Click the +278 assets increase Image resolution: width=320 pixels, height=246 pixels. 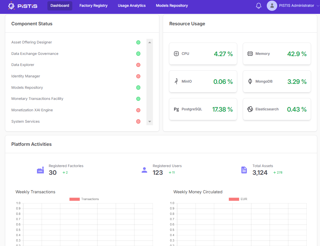pos(278,173)
